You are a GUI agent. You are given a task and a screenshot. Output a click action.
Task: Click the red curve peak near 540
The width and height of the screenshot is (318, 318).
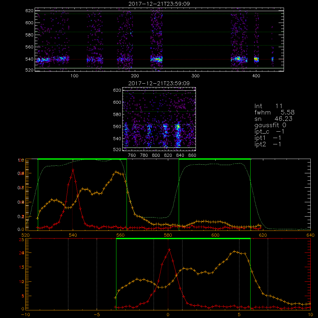point(73,170)
